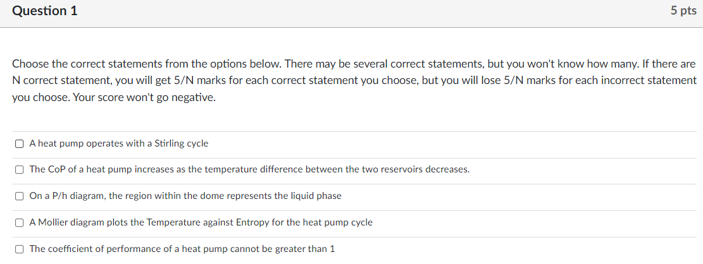Click the 'A heat pump operates with a Stirling cycle' label
Image resolution: width=703 pixels, height=264 pixels.
tap(119, 143)
